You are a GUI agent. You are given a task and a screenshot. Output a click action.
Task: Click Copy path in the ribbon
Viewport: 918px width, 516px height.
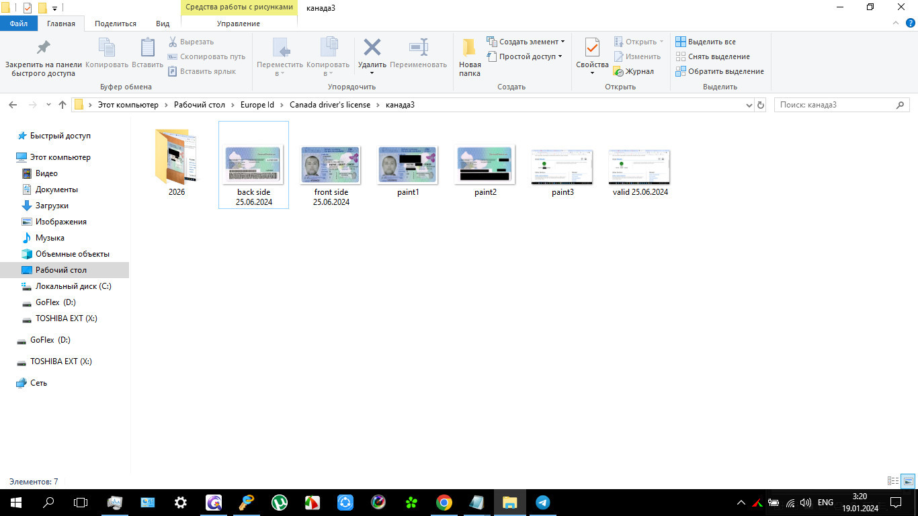206,56
